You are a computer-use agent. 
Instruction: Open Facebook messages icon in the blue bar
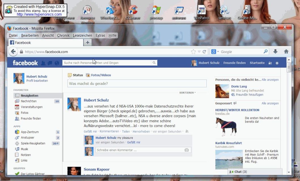click(50, 63)
